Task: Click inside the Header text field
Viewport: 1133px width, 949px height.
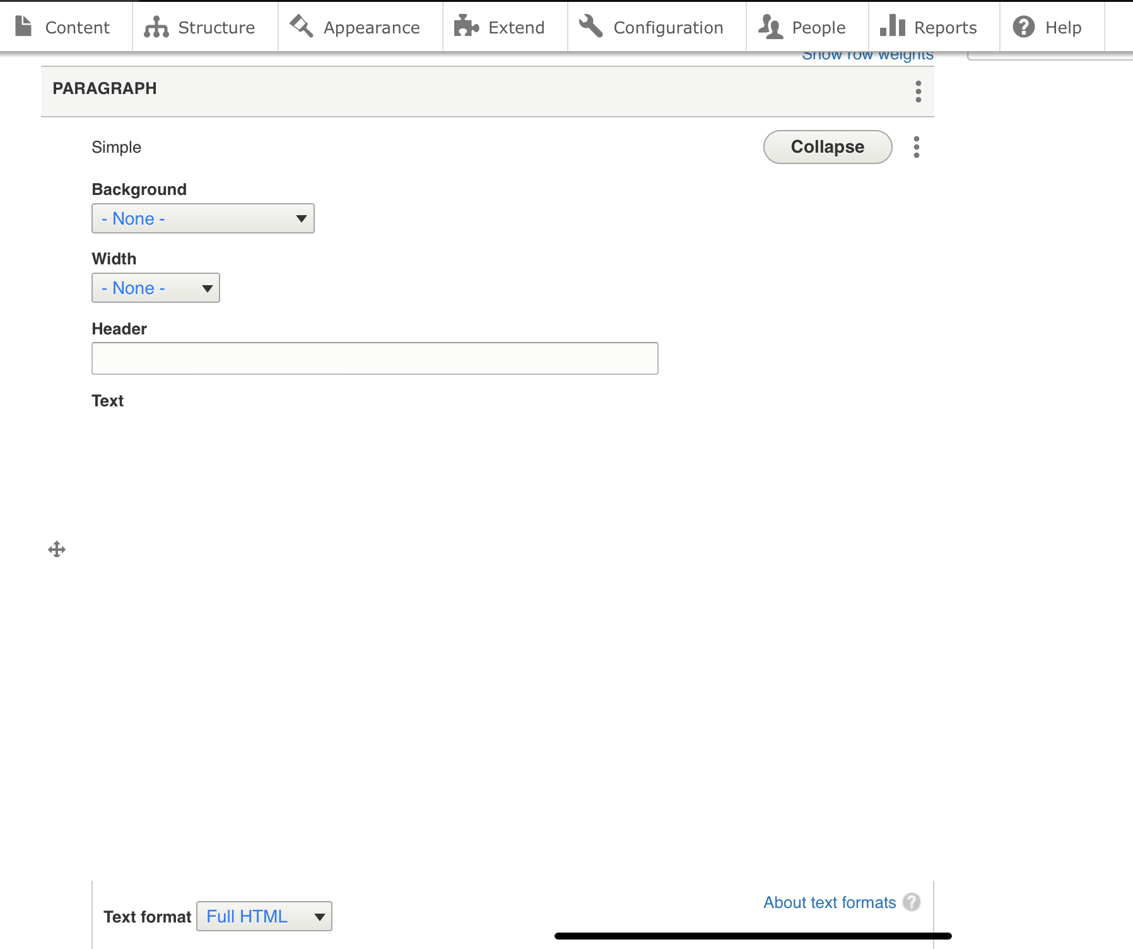Action: point(375,358)
